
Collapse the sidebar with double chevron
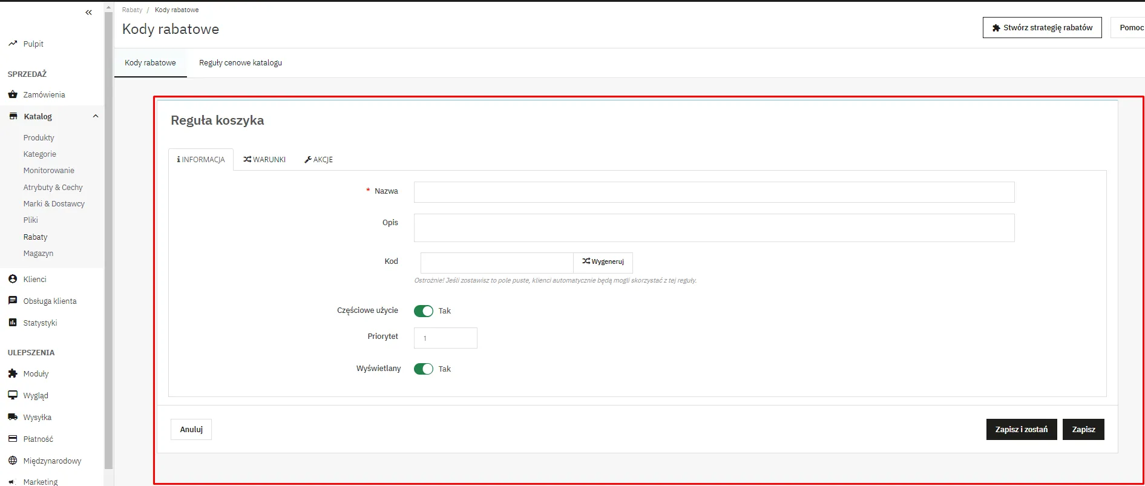click(88, 13)
